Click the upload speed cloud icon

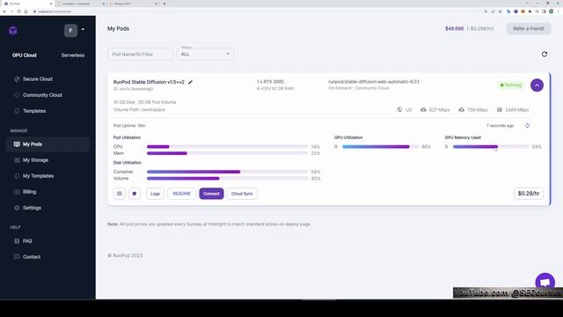pyautogui.click(x=423, y=109)
